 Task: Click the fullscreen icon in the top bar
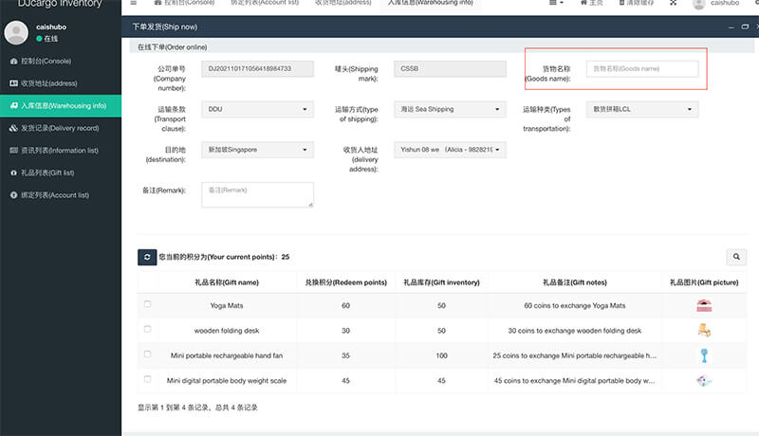tap(673, 3)
